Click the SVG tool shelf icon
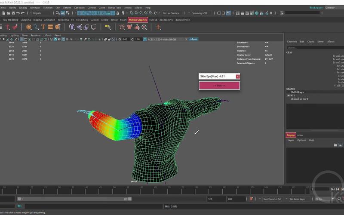Viewport: 344px width, 215px height. [50, 27]
